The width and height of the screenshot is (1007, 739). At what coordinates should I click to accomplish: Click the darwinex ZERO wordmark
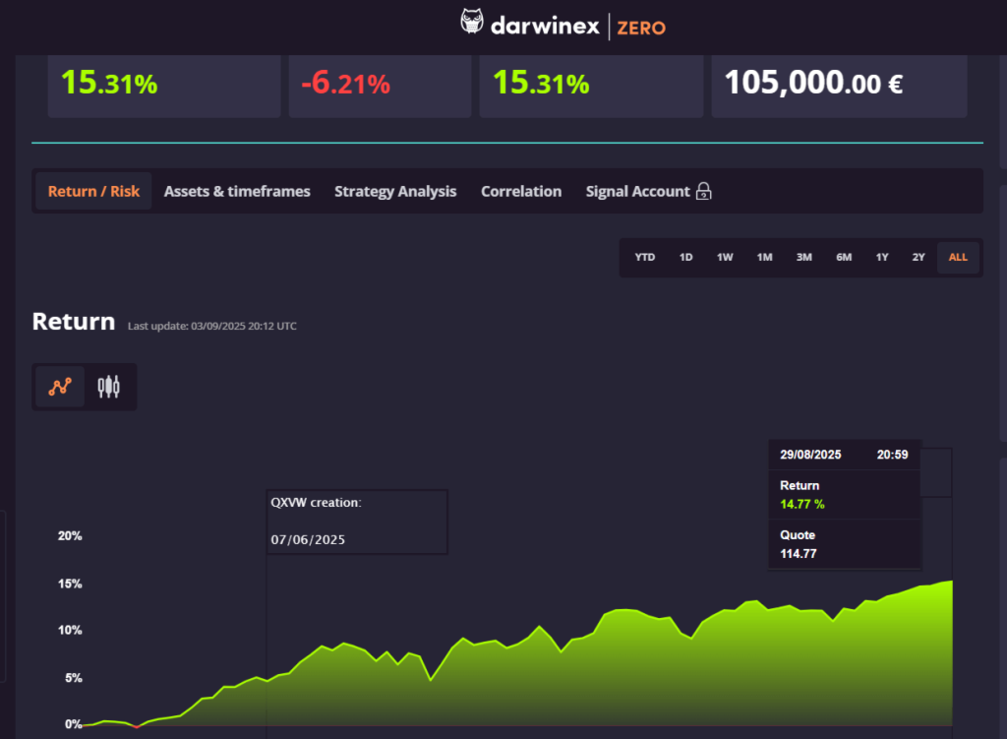(578, 27)
